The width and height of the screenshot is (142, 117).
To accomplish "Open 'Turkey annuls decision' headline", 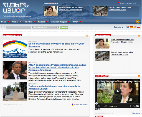I will pyautogui.click(x=54, y=87).
